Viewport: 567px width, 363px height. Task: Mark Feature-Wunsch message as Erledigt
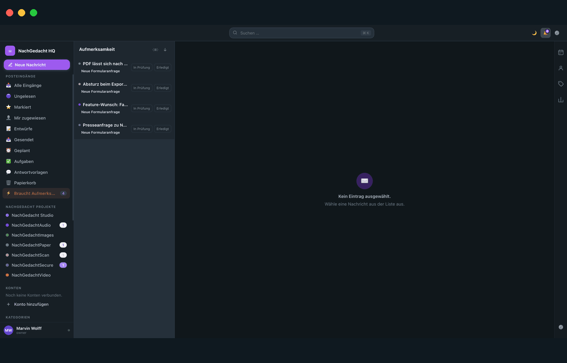(x=163, y=108)
